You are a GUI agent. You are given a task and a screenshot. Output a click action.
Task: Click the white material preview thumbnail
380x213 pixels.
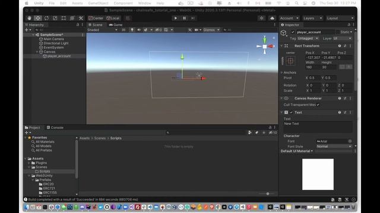[318, 175]
